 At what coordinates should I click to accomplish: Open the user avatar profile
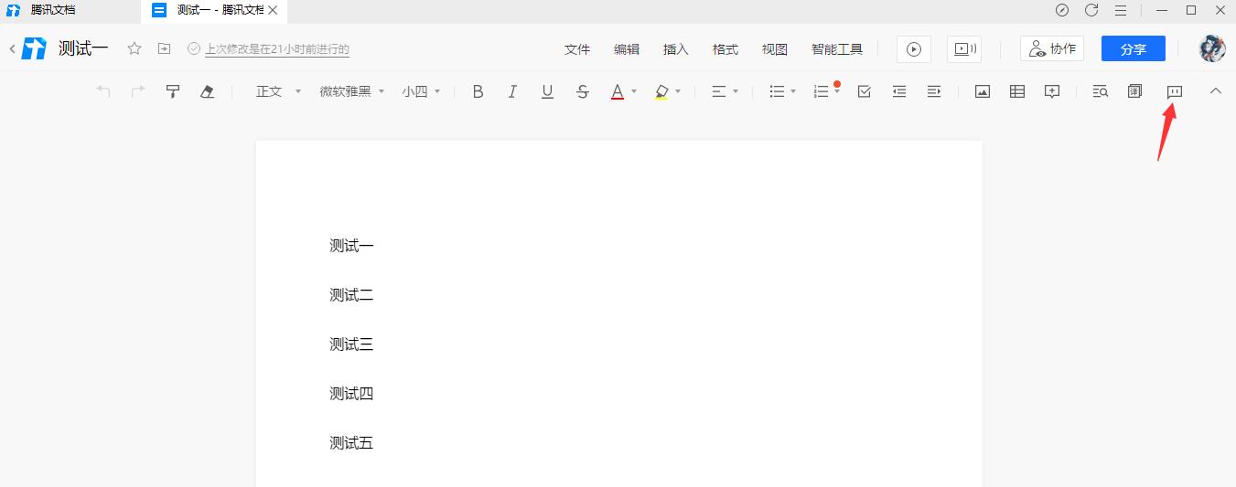tap(1212, 49)
